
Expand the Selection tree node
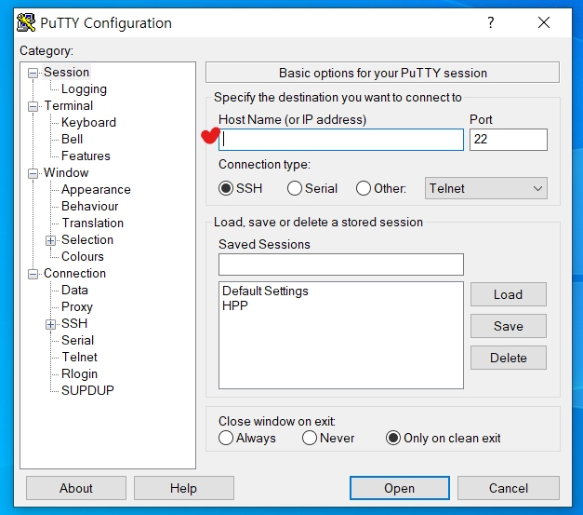click(x=51, y=239)
